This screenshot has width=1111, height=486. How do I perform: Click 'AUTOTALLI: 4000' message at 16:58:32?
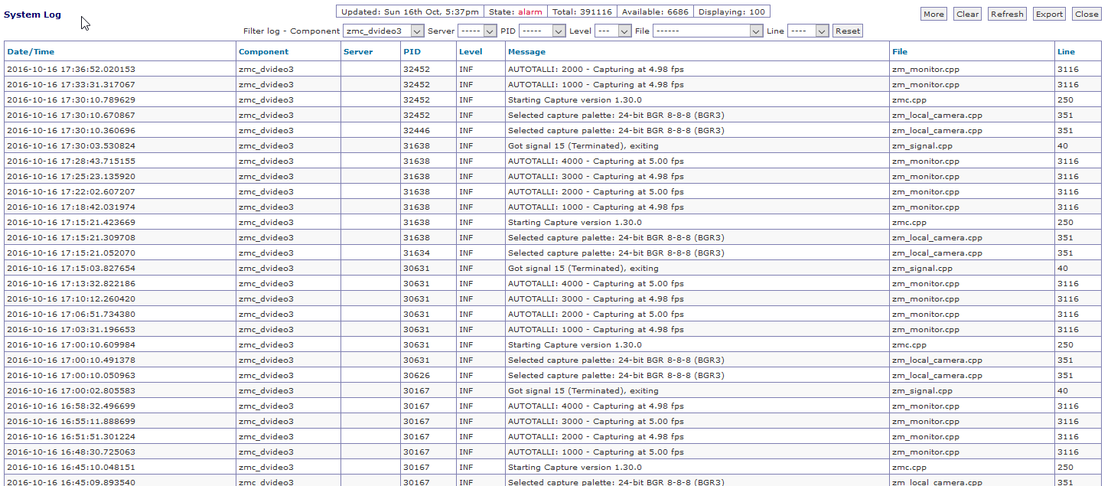point(596,406)
